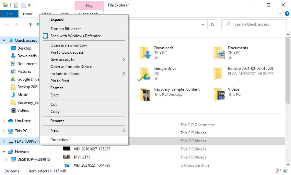The height and width of the screenshot is (175, 291).
Task: Select Pin to Quick access menu item
Action: 84,52
